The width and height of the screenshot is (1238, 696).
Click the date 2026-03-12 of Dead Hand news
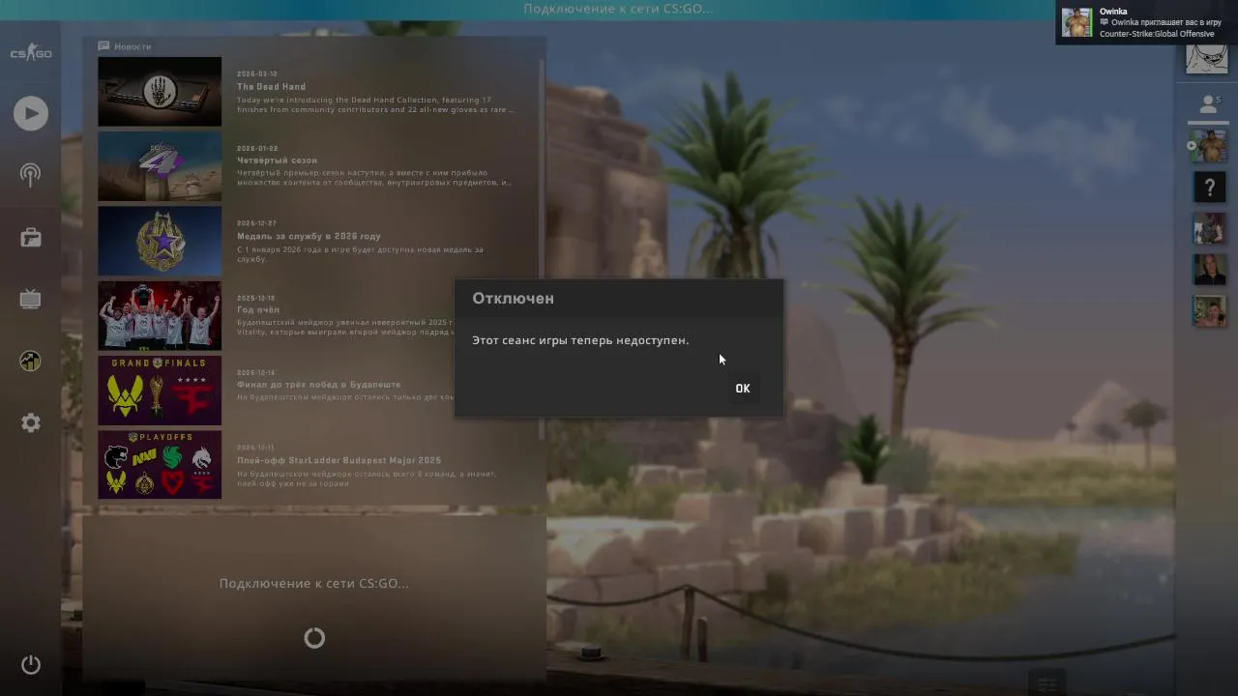pyautogui.click(x=257, y=73)
